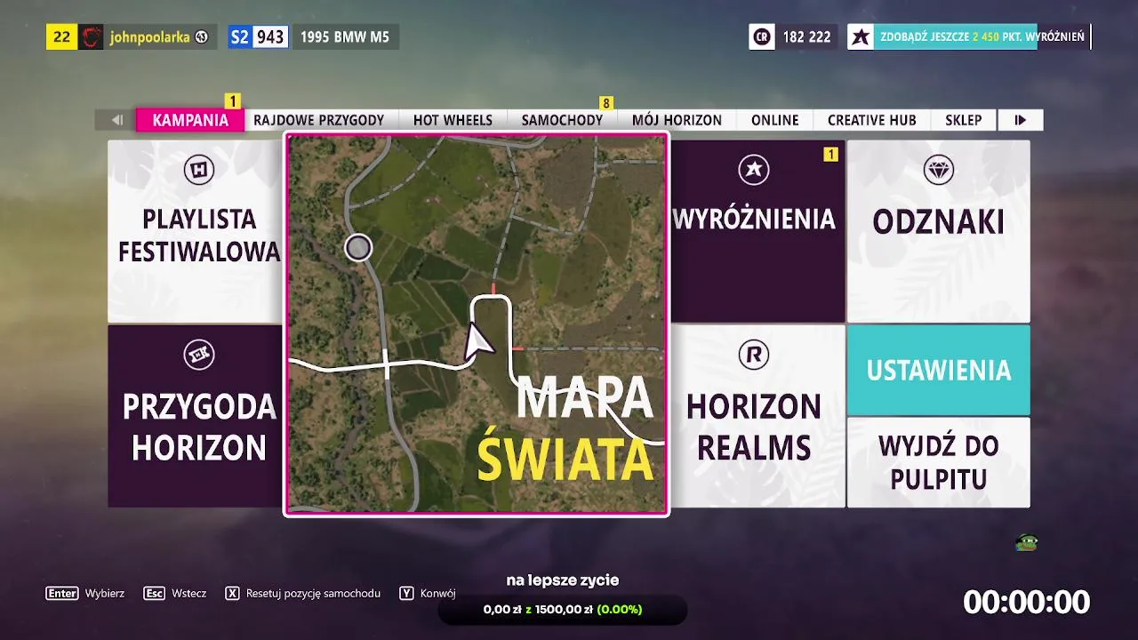Viewport: 1138px width, 640px height.
Task: Select Wyjdź do pulpitu
Action: pos(938,462)
